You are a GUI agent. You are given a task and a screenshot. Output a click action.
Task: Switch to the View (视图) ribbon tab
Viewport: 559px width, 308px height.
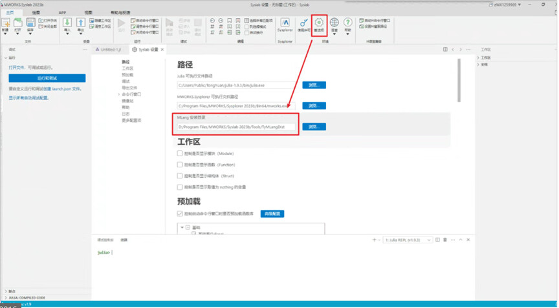pyautogui.click(x=89, y=12)
